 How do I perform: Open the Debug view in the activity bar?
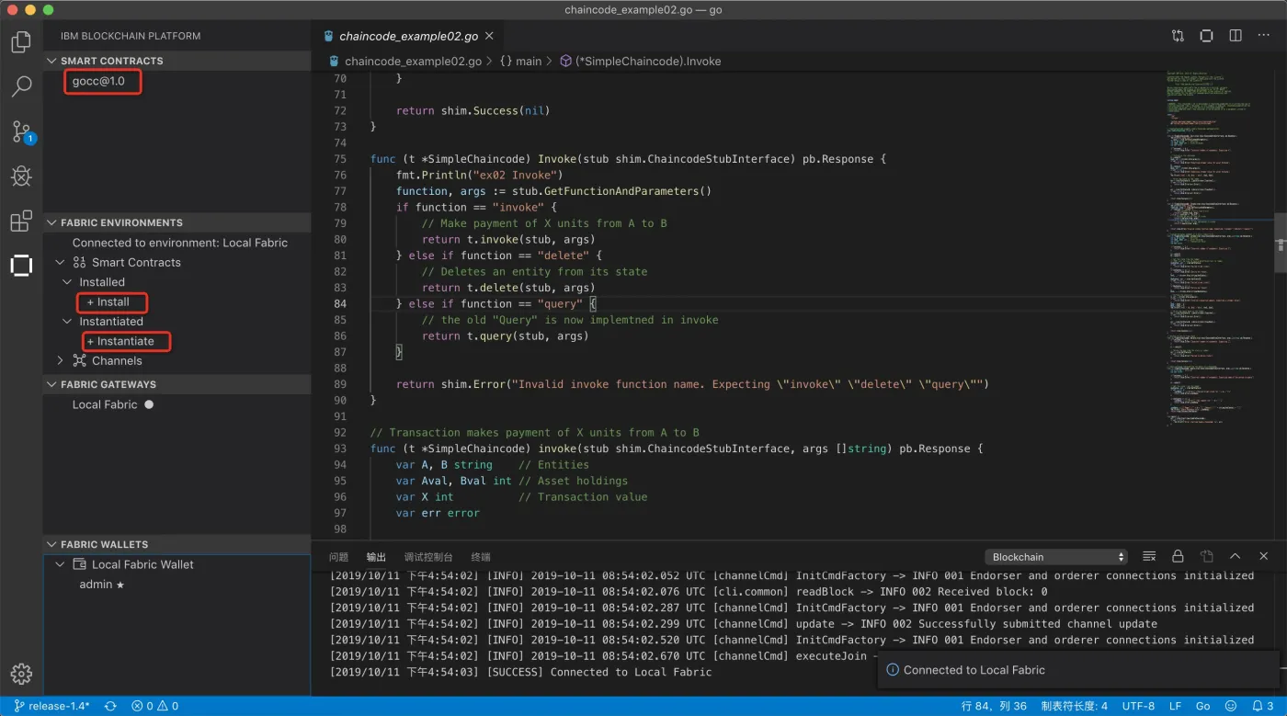point(21,176)
